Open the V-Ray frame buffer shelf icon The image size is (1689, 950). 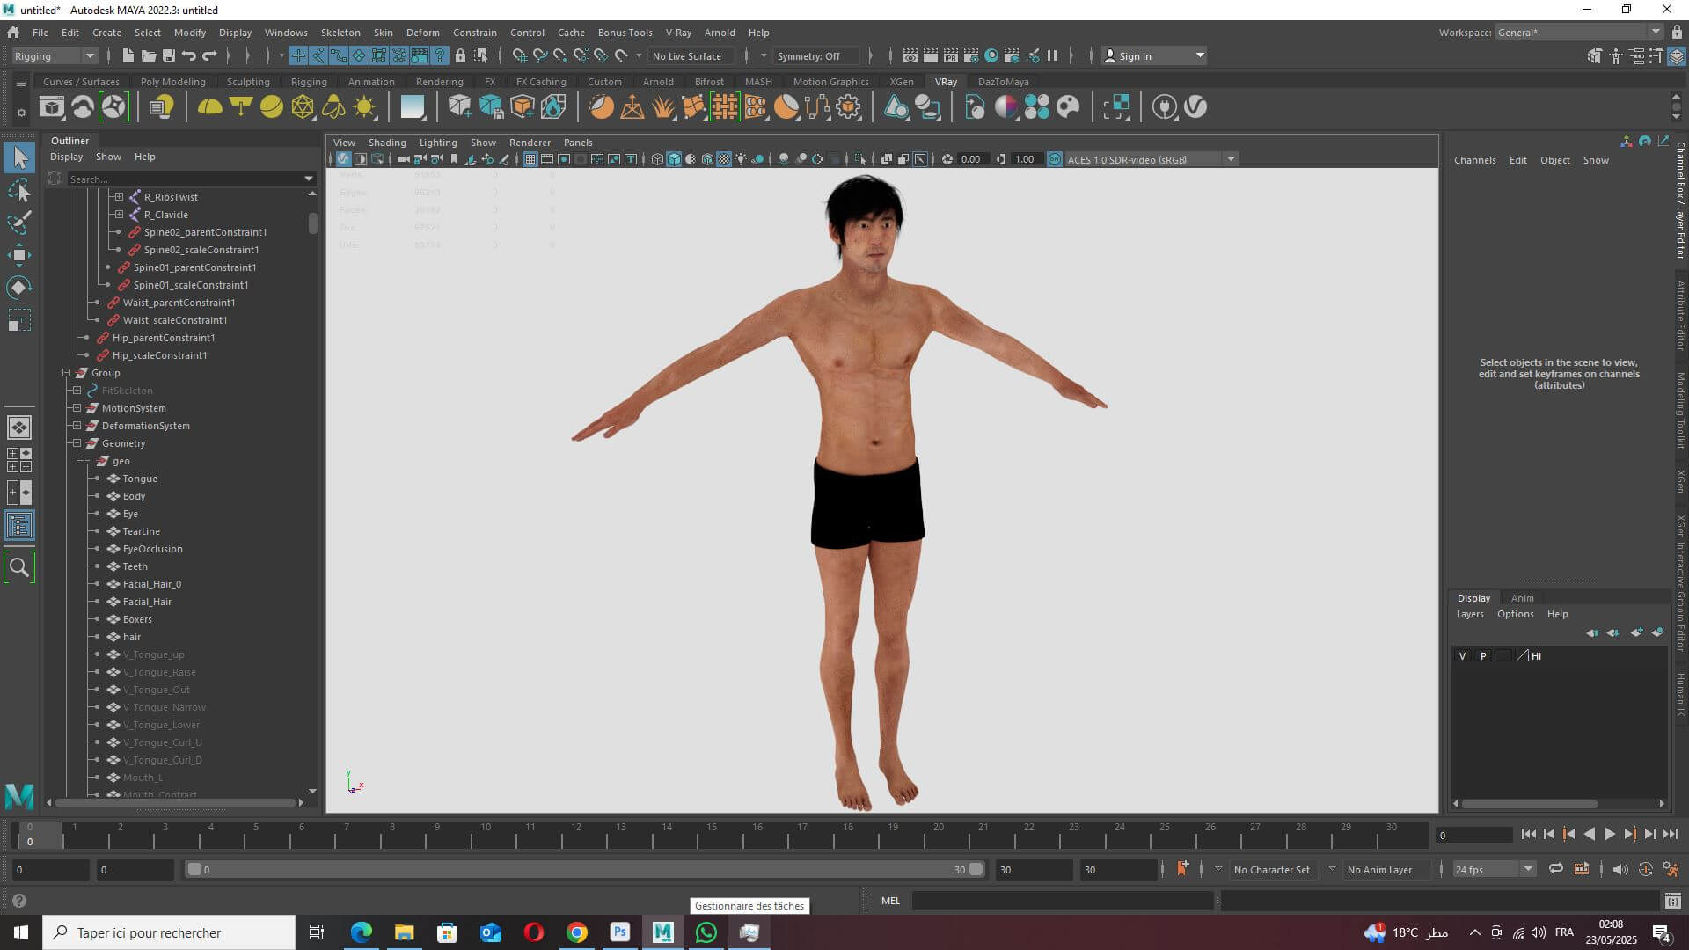point(52,107)
